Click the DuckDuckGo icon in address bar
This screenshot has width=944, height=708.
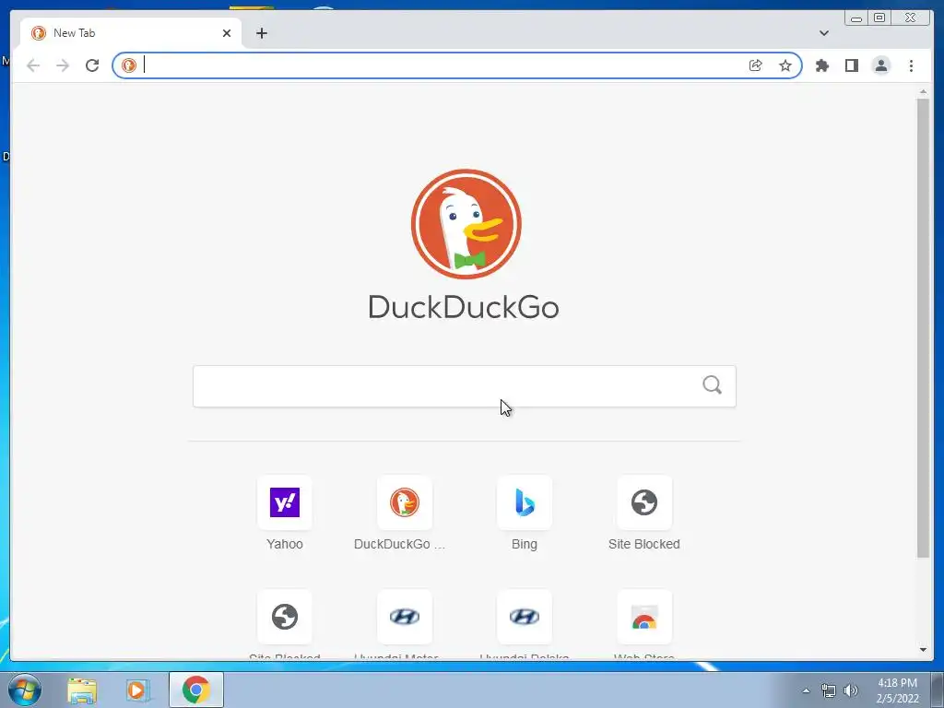pos(129,65)
